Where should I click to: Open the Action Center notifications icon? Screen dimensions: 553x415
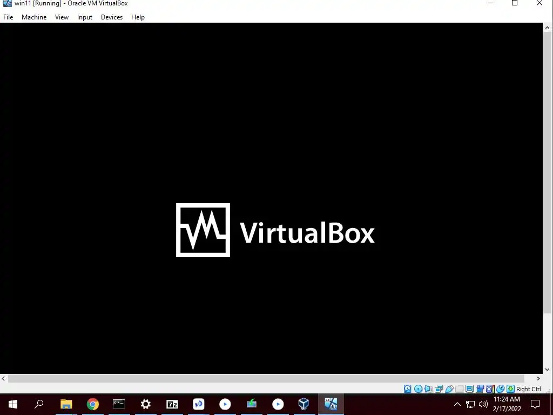535,404
